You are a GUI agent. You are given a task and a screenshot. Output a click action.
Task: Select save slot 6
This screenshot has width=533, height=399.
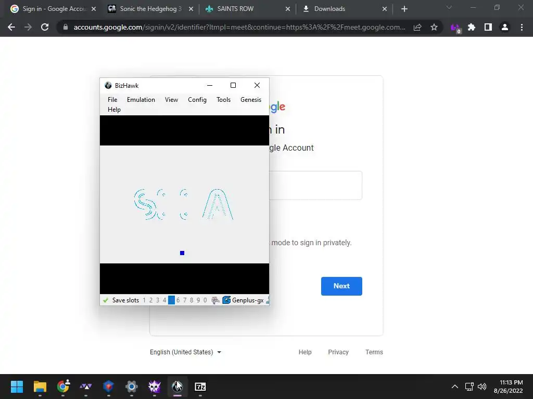(178, 300)
